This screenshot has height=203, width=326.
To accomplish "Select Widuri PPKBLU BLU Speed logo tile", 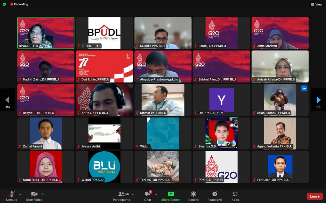I will pyautogui.click(x=104, y=167).
